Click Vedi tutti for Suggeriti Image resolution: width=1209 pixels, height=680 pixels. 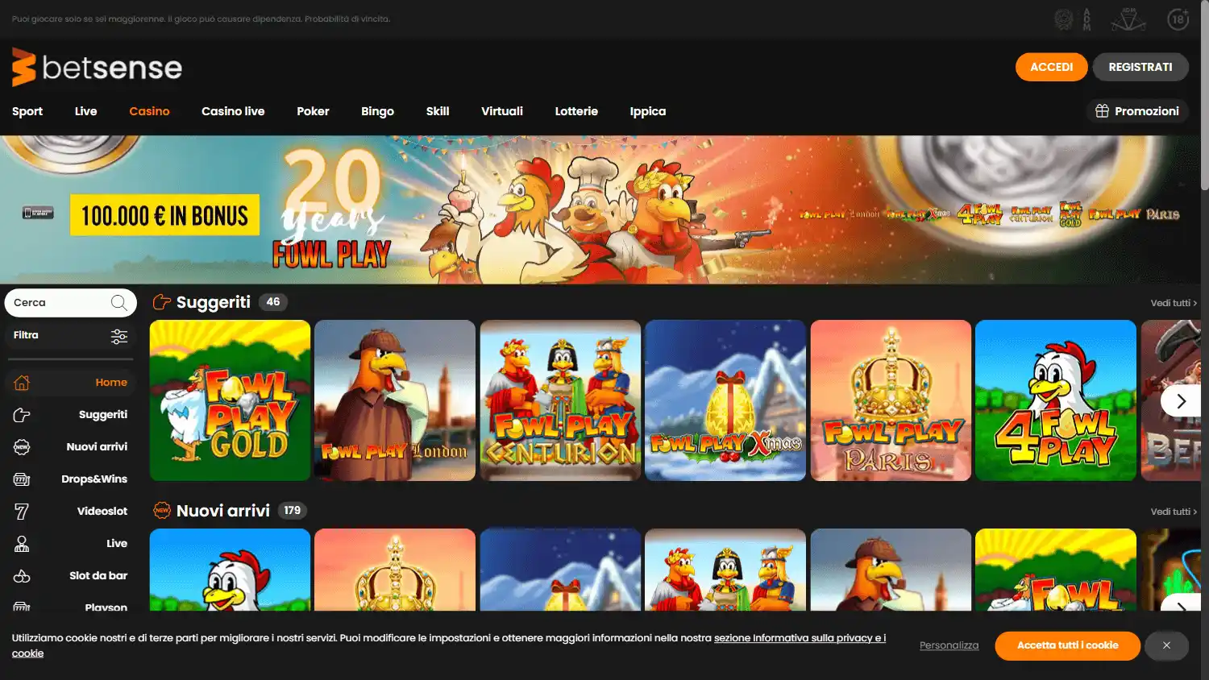pyautogui.click(x=1174, y=303)
